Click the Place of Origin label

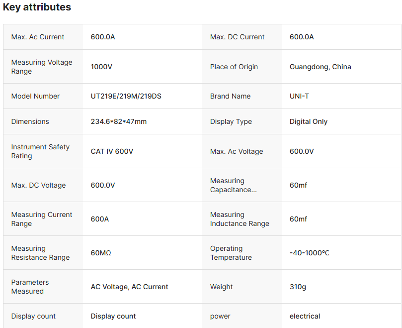click(x=234, y=67)
